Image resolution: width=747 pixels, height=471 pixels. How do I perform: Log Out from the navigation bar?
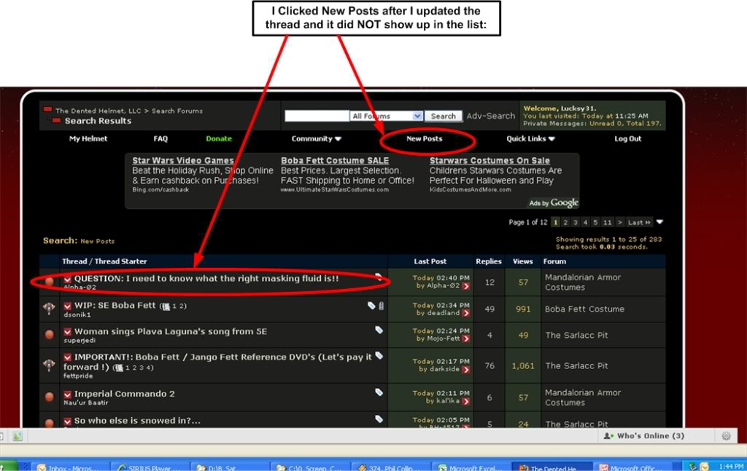click(x=627, y=139)
